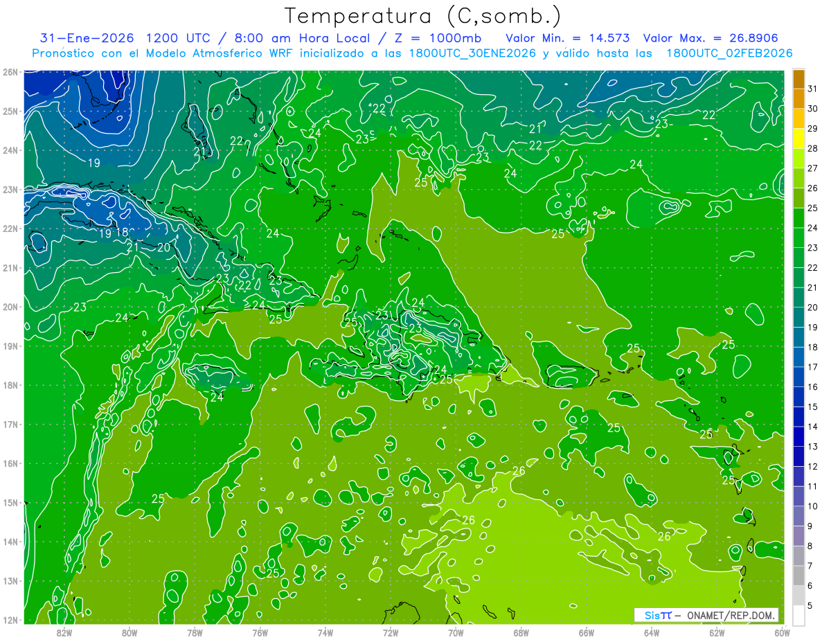Click color scale value 16
The height and width of the screenshot is (642, 831).
click(x=813, y=387)
